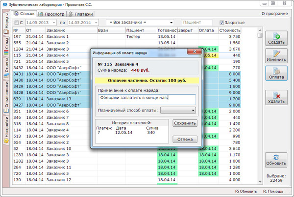Click the Создать button icon
The width and height of the screenshot is (294, 197).
click(276, 36)
